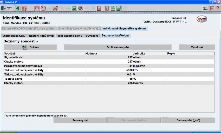The width and height of the screenshot is (221, 133).
Task: Click the green floppy disk save icon
Action: [x=119, y=8]
